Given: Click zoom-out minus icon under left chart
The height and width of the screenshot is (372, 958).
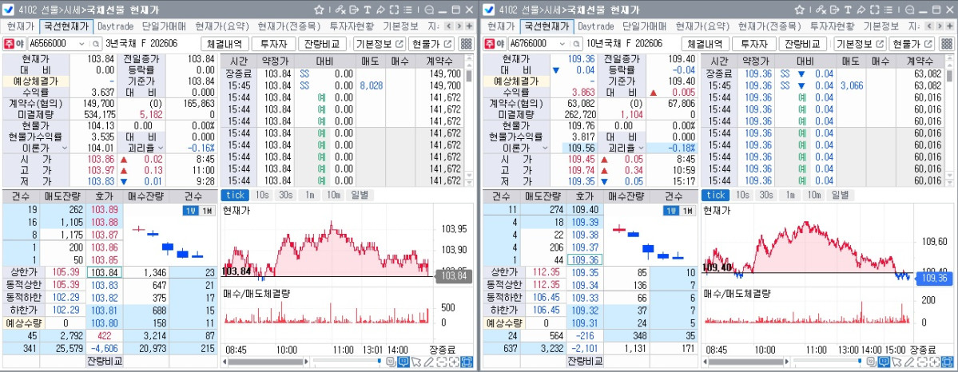Looking at the screenshot, I should pos(441,362).
